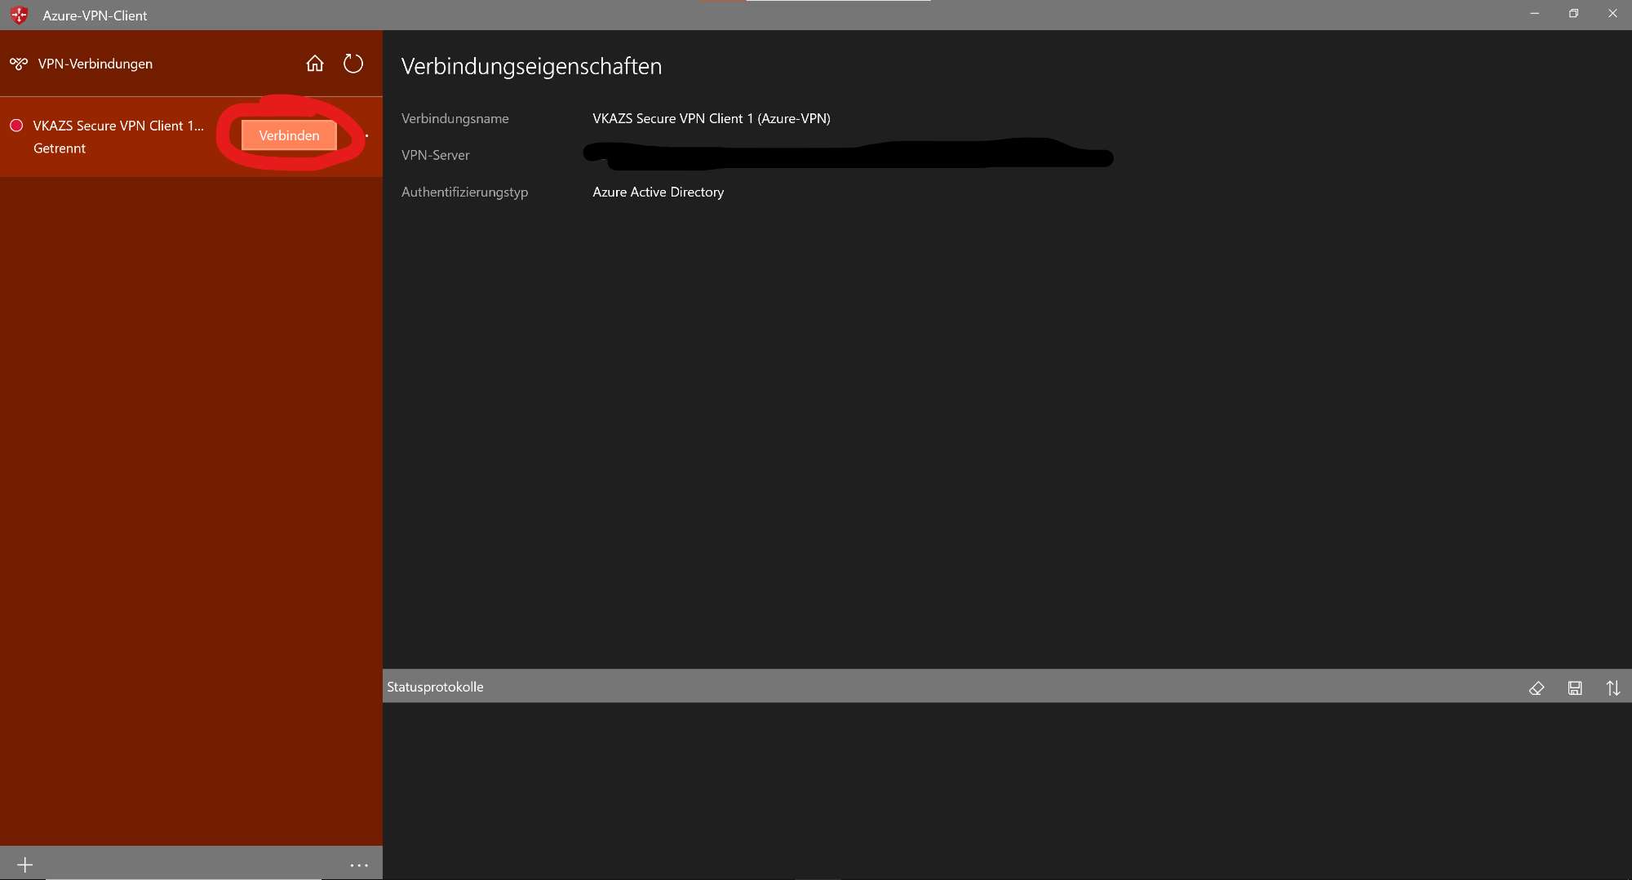This screenshot has height=880, width=1632.
Task: Click the VPN-Verbindungen network icon
Action: [19, 64]
